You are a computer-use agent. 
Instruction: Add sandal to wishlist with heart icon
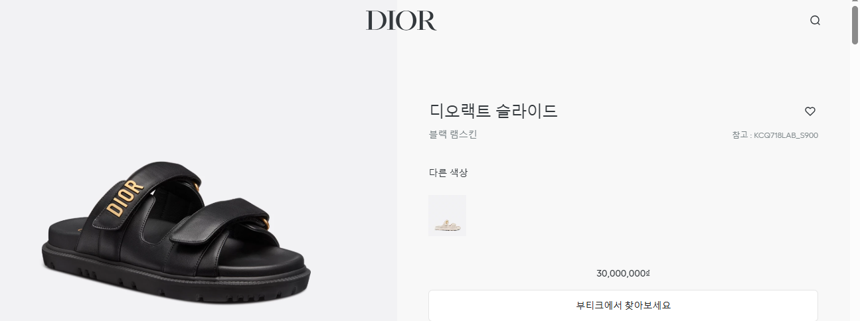810,111
